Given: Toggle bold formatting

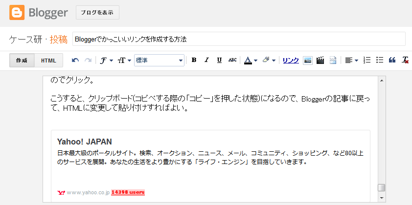Looking at the screenshot, I should point(194,61).
